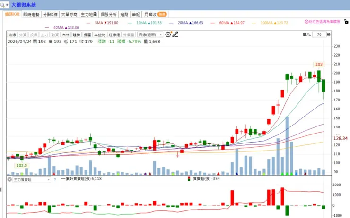Toggle the 外資 overlay button

(23, 35)
